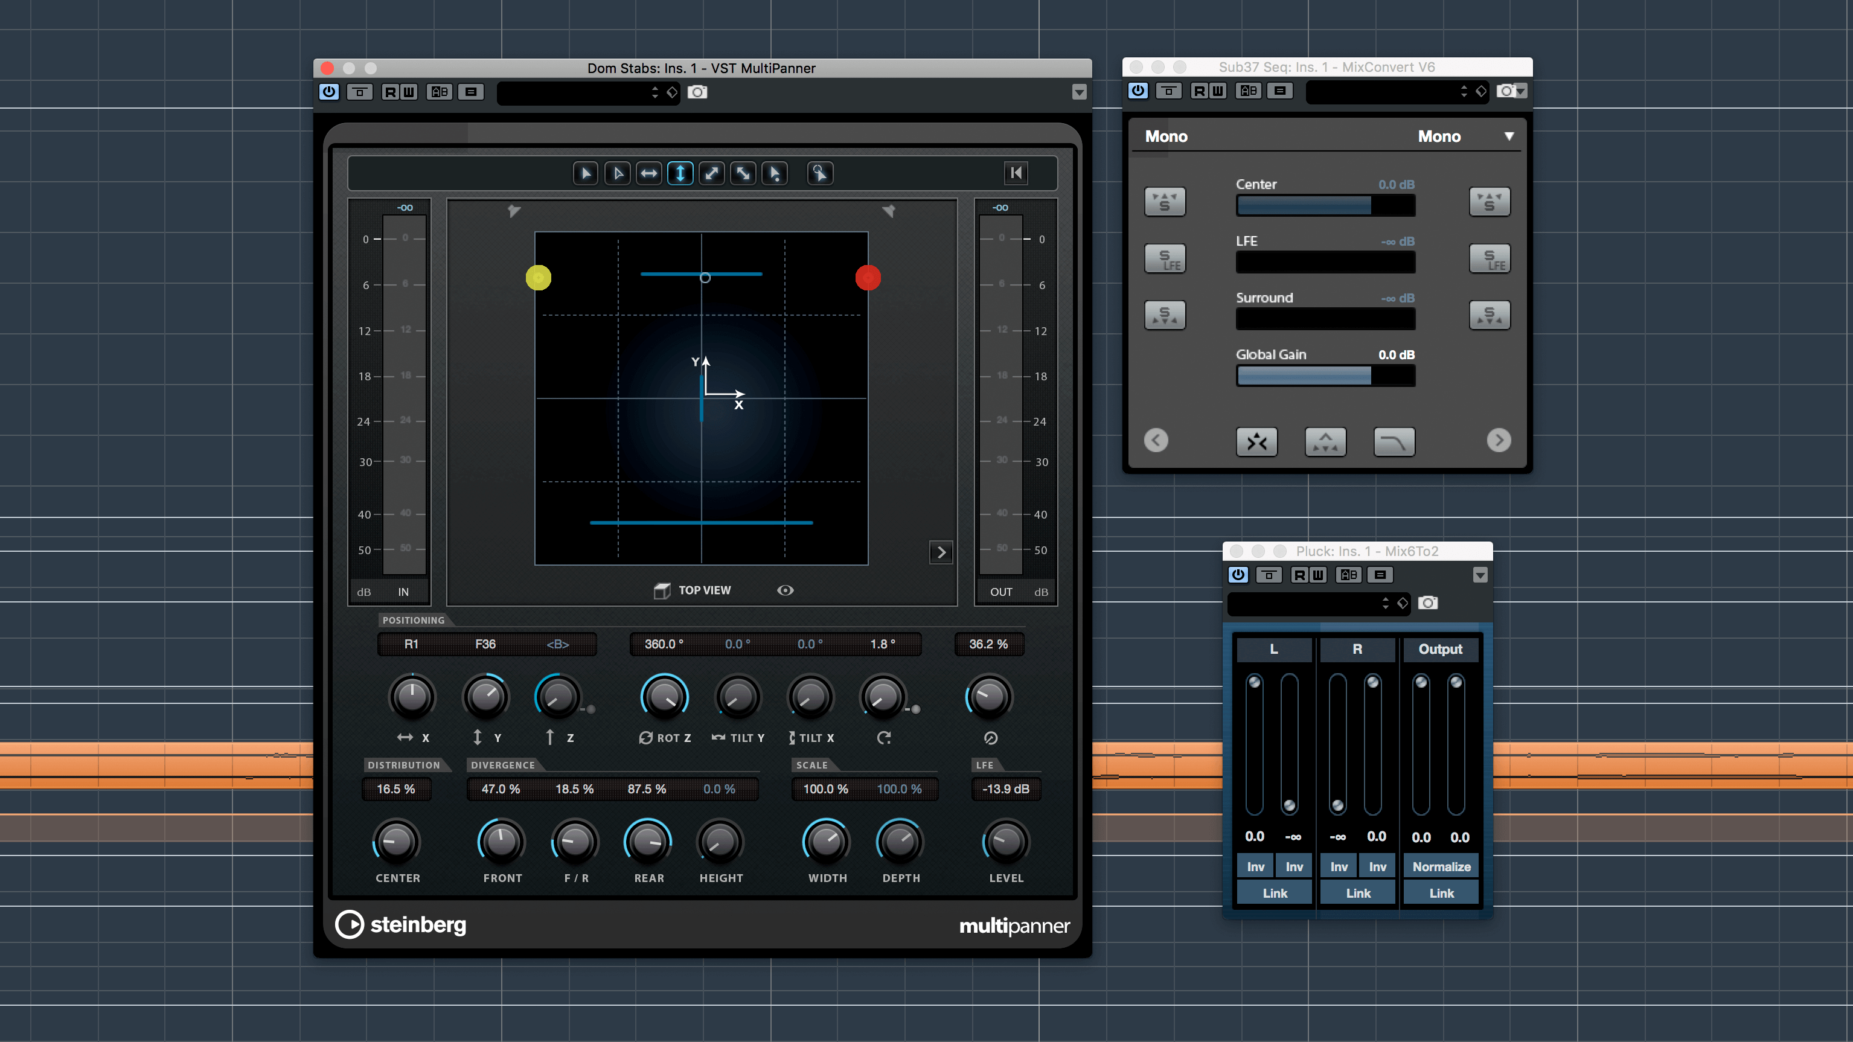Click the previous arrow in MixConvert

pos(1156,440)
